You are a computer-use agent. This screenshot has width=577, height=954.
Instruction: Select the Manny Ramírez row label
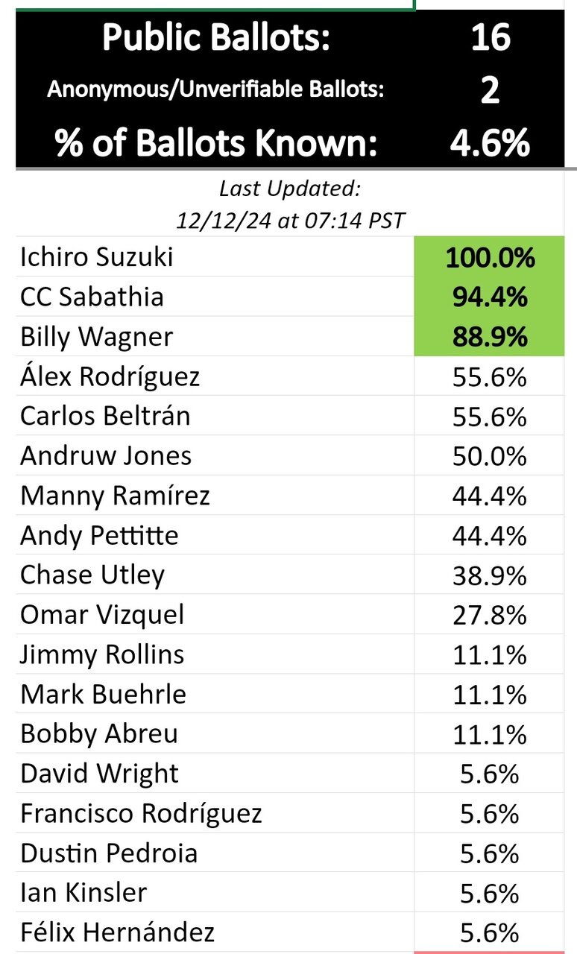tap(215, 495)
